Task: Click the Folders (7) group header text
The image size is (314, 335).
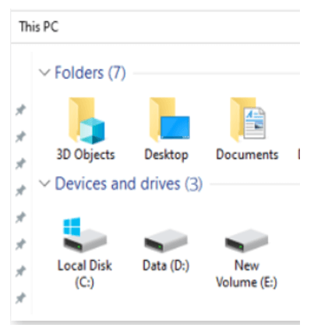Action: [90, 73]
